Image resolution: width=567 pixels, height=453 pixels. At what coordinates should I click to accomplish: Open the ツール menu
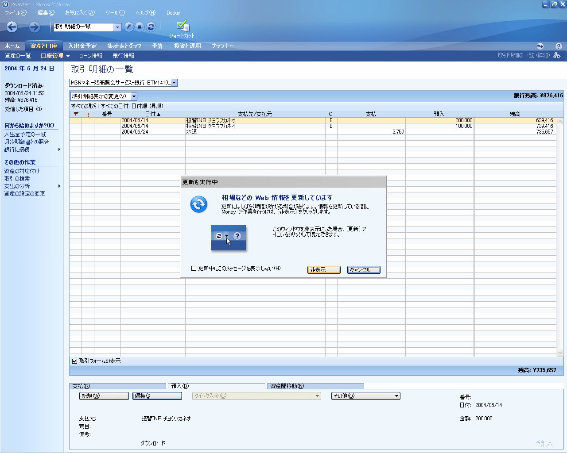pos(115,13)
